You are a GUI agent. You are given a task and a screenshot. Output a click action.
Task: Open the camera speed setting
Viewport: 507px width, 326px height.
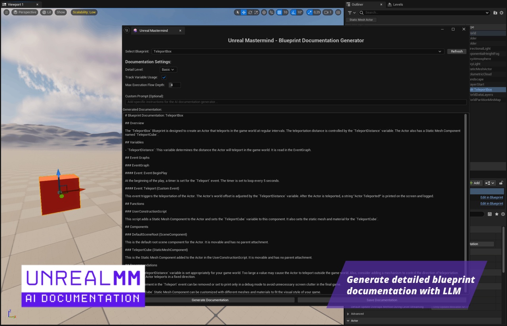(x=328, y=12)
